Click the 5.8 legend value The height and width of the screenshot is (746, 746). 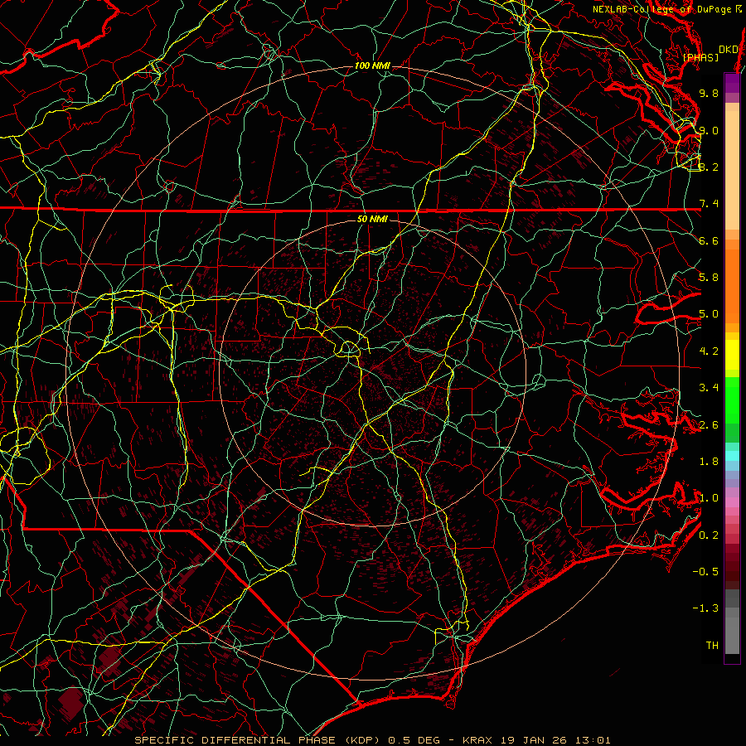(x=709, y=278)
